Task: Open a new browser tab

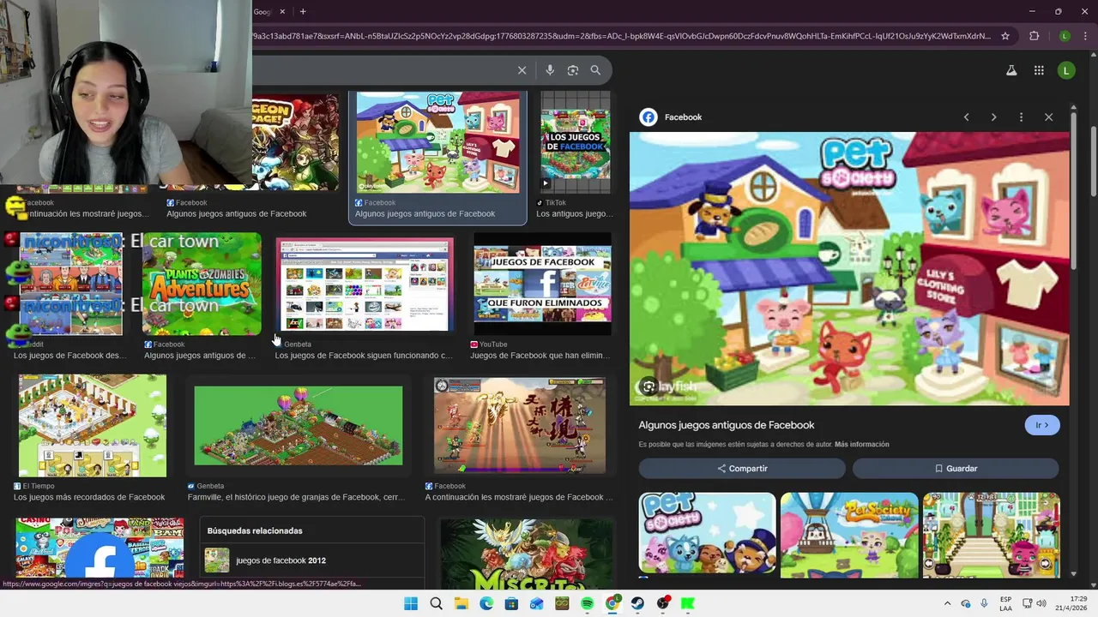Action: pos(303,11)
